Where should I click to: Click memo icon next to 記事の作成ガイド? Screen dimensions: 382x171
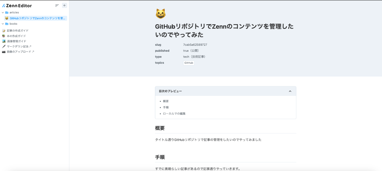pyautogui.click(x=4, y=31)
